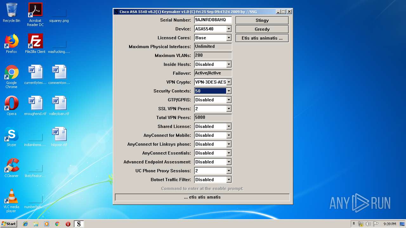The image size is (406, 228).
Task: Click Keymaker title bar icon
Action: pos(116,12)
